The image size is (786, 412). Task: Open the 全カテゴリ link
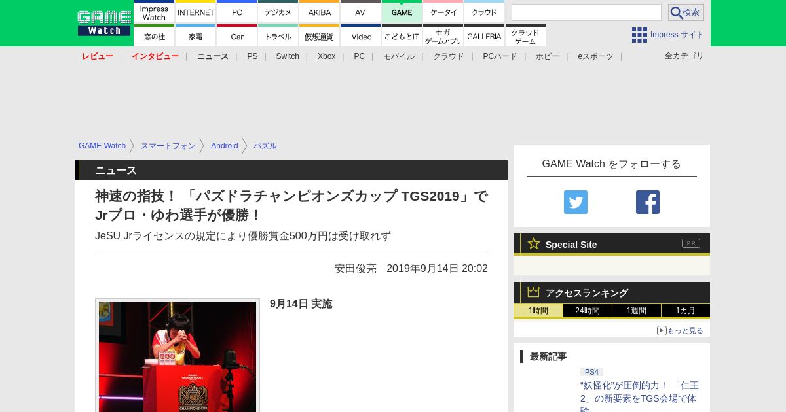(684, 56)
